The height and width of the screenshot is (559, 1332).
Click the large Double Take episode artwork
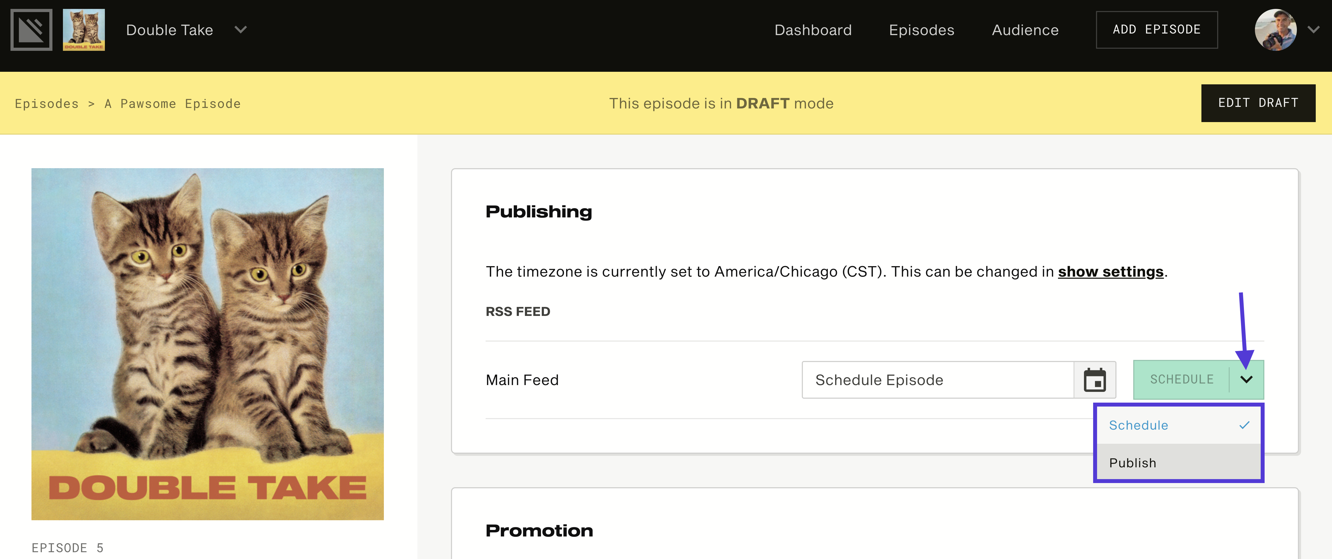207,344
